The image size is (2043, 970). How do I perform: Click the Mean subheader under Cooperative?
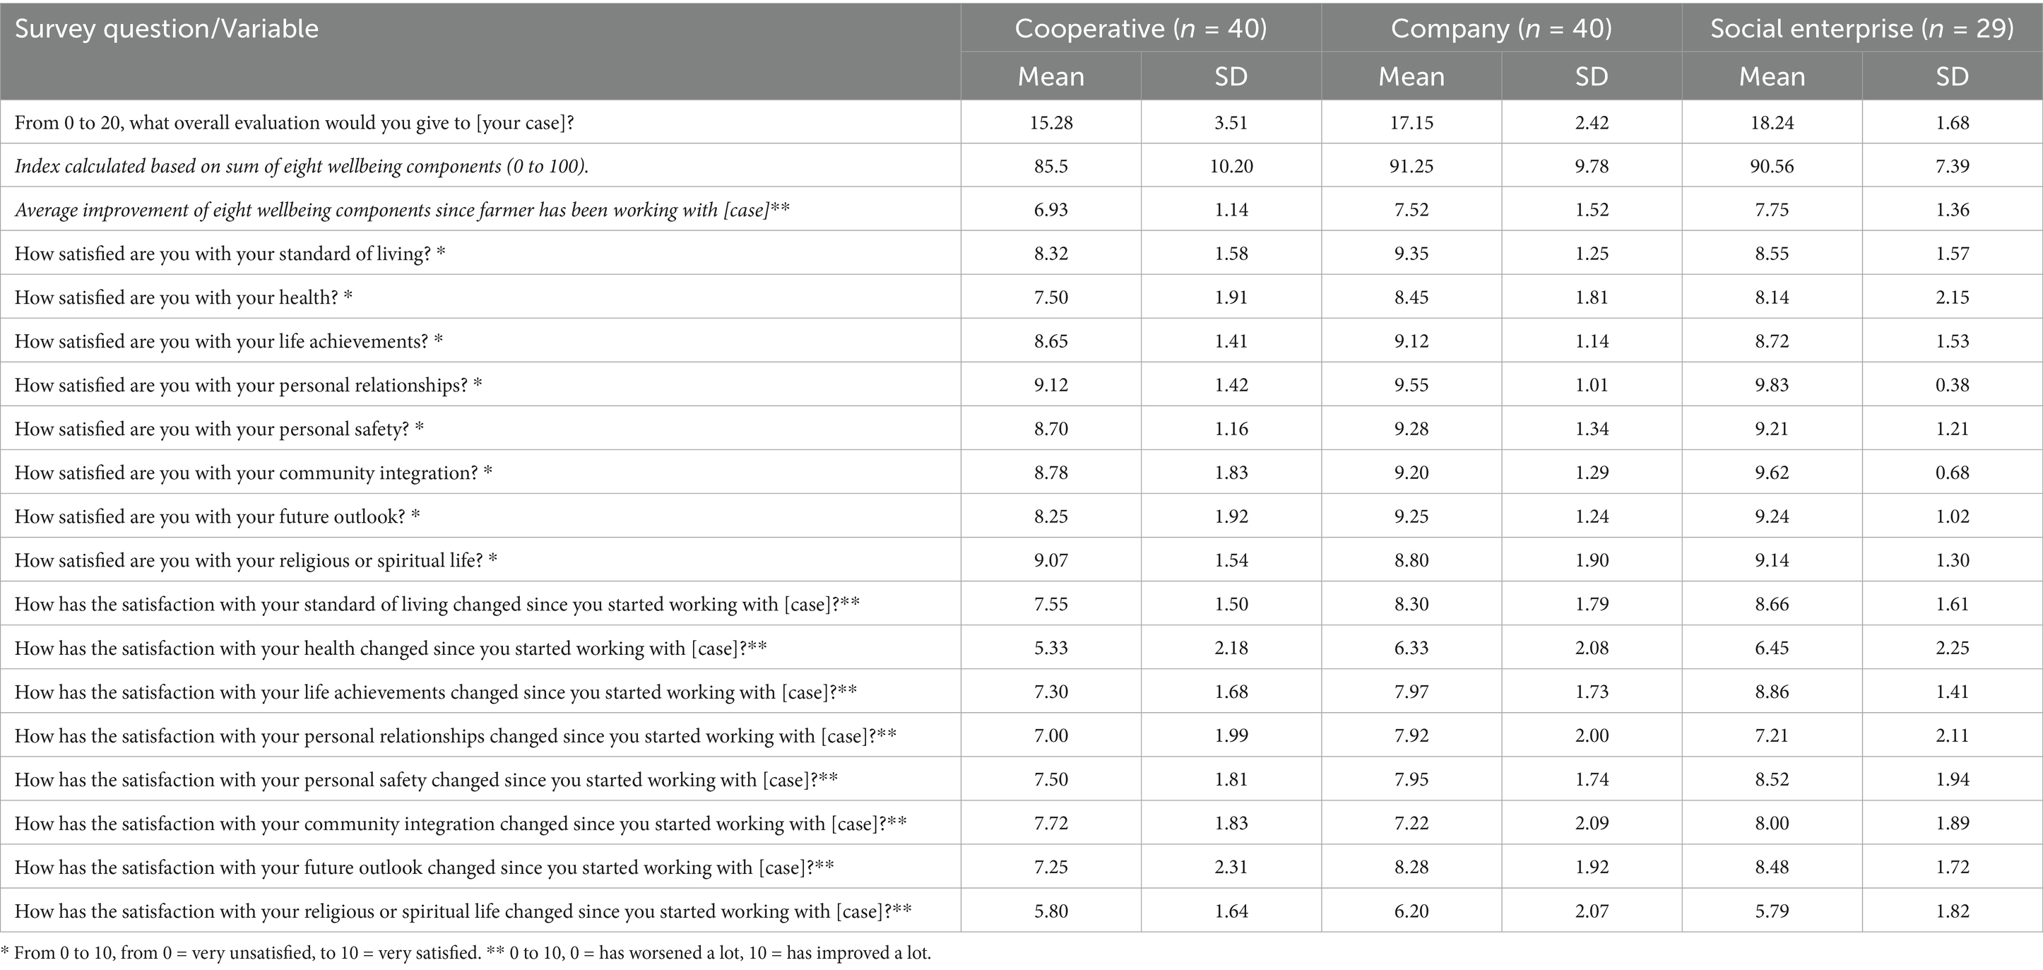pyautogui.click(x=1051, y=77)
